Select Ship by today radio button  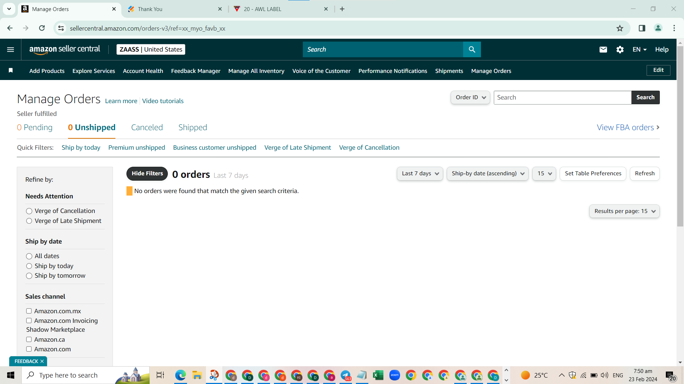pyautogui.click(x=29, y=266)
